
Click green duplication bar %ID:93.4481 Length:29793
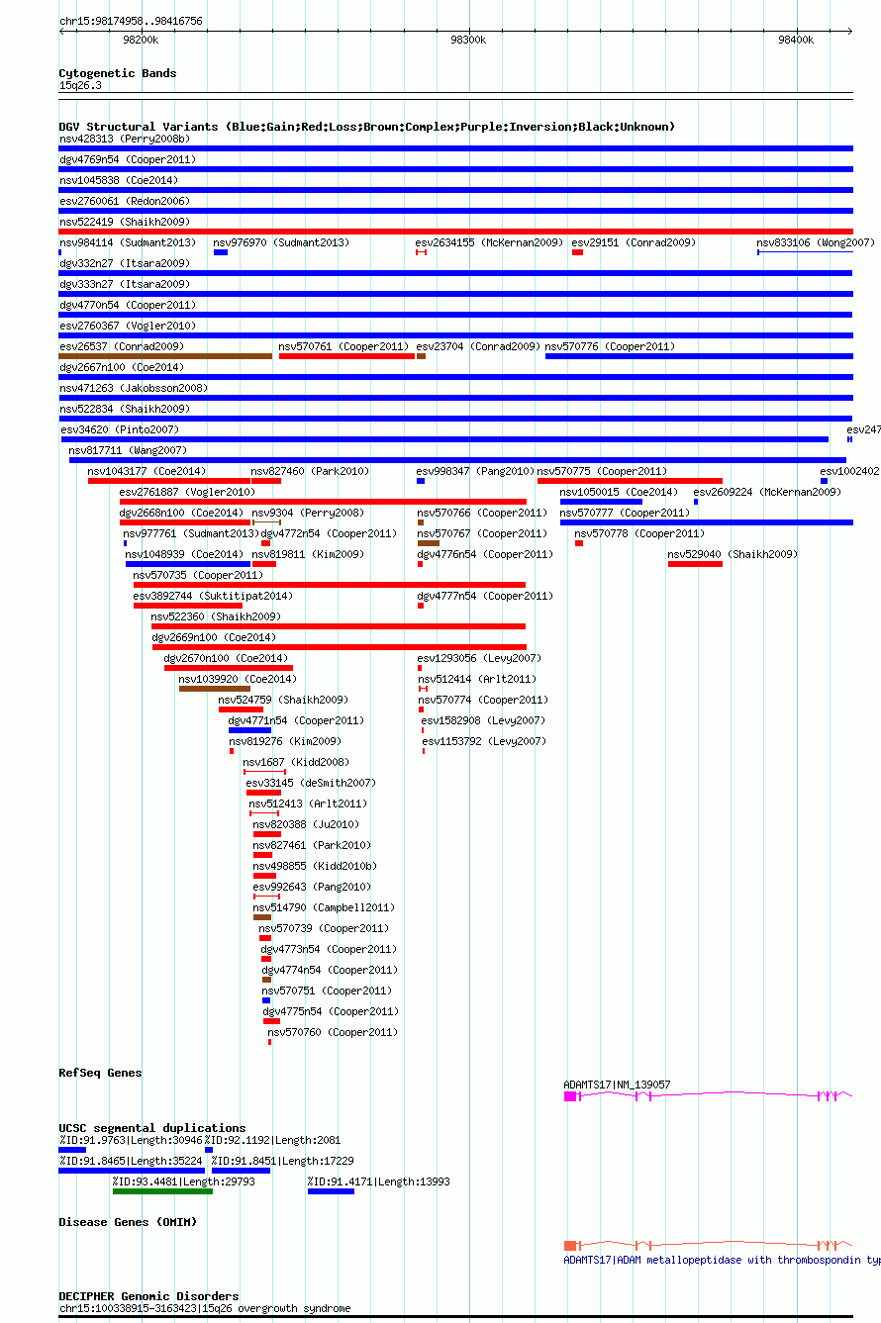tap(162, 1191)
